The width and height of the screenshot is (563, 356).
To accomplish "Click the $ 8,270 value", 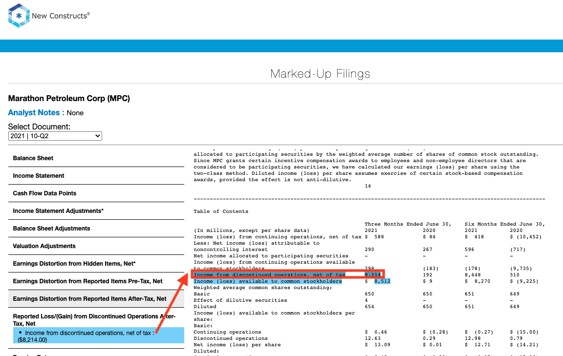I will [x=477, y=281].
